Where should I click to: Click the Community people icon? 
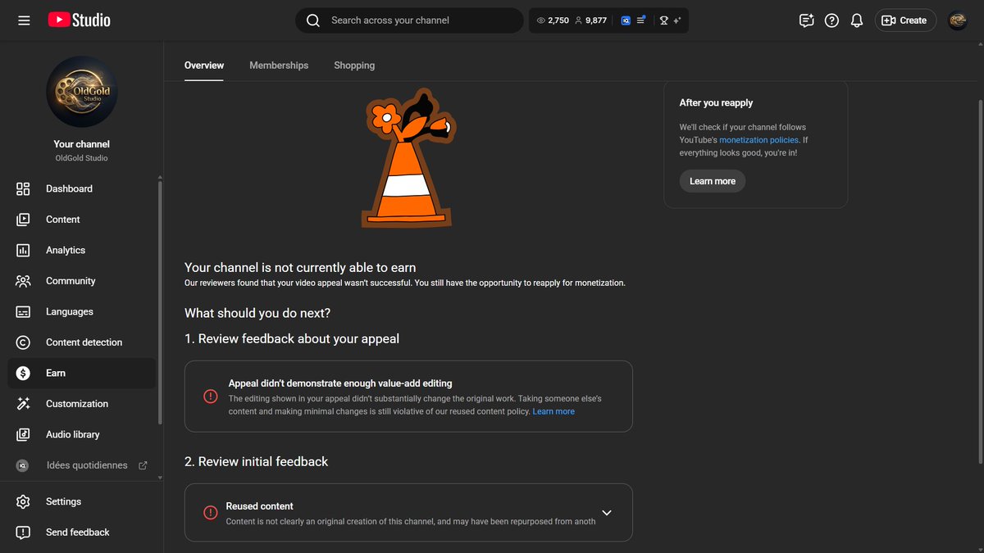click(23, 281)
